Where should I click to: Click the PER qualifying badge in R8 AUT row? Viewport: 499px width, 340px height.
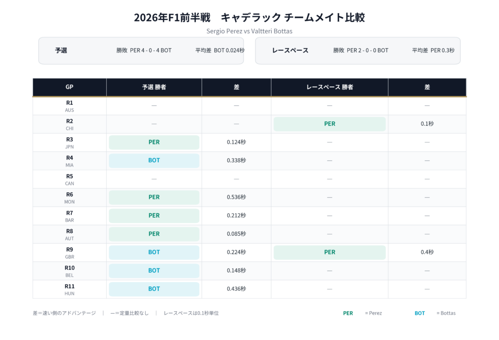(154, 234)
